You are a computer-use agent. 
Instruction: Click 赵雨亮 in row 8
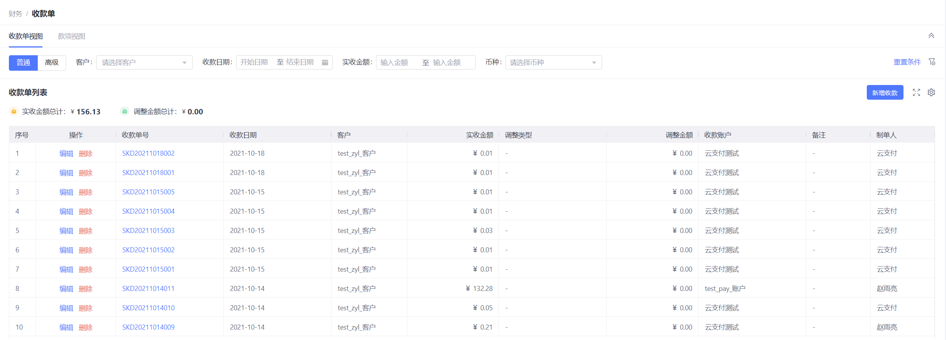coord(887,289)
